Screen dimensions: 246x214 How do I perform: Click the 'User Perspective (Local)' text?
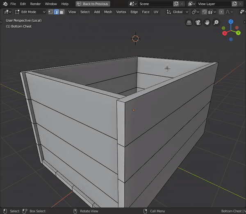tap(24, 20)
